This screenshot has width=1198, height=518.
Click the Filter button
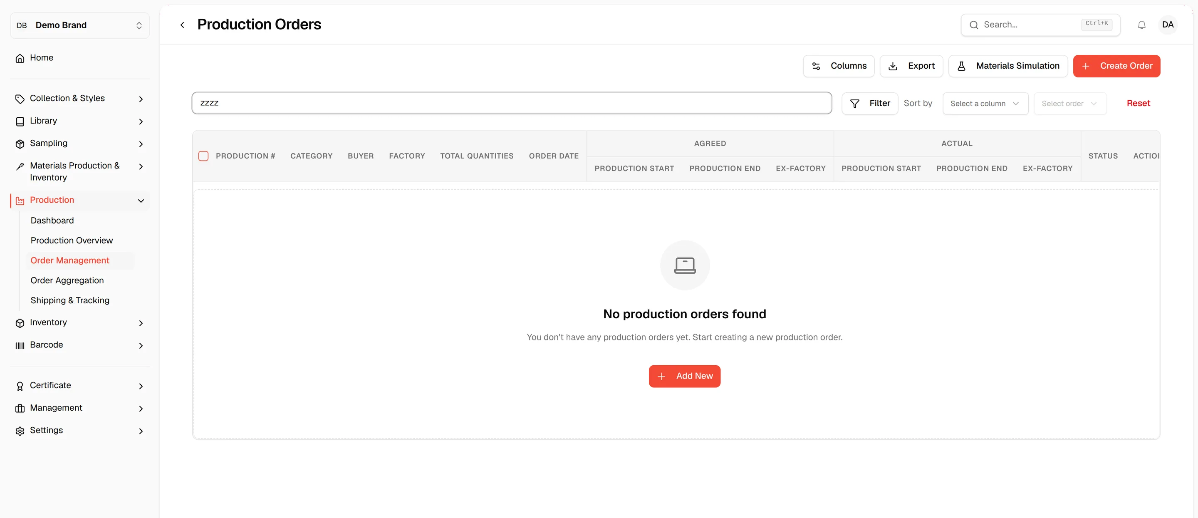[x=869, y=103]
